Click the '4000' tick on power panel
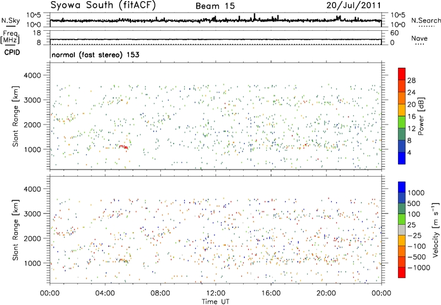 coord(33,75)
